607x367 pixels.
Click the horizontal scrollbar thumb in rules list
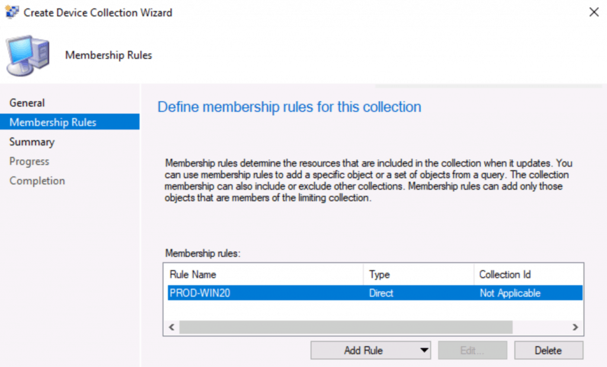[346, 327]
